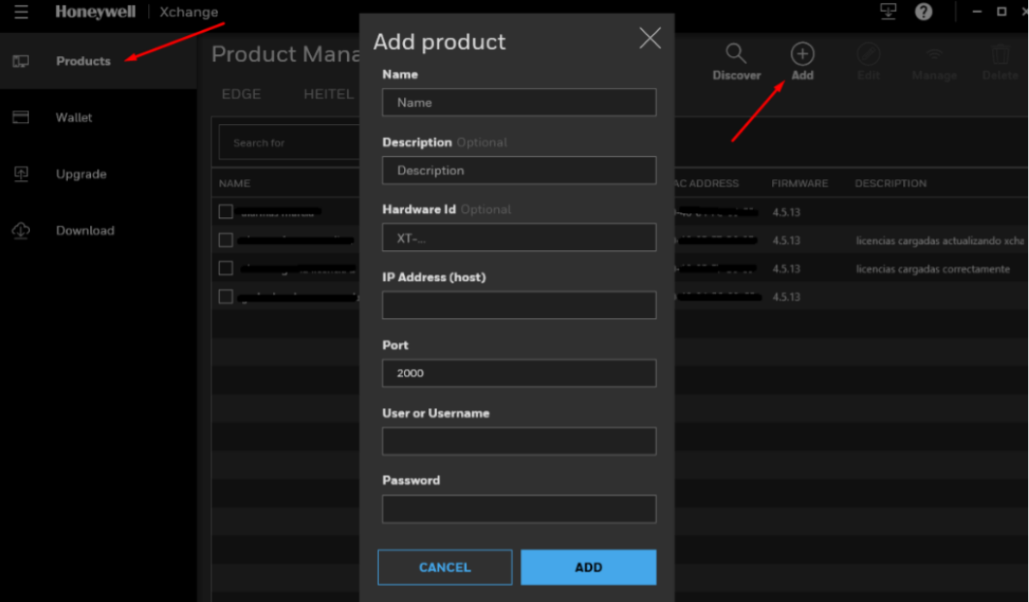Click the Download cloud icon
Viewport: 1029px width, 602px height.
click(x=21, y=231)
